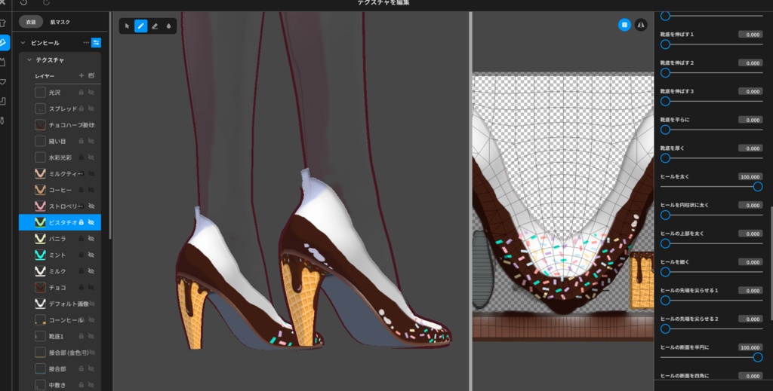Click the ヒールの断面を半円に slider handle
Viewport: 773px width, 391px height.
point(758,357)
